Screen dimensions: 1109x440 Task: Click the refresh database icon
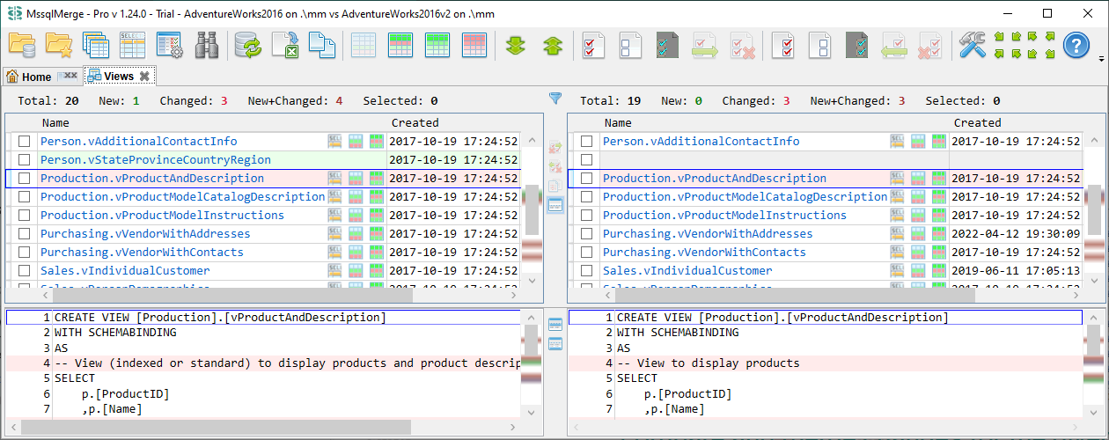tap(249, 45)
